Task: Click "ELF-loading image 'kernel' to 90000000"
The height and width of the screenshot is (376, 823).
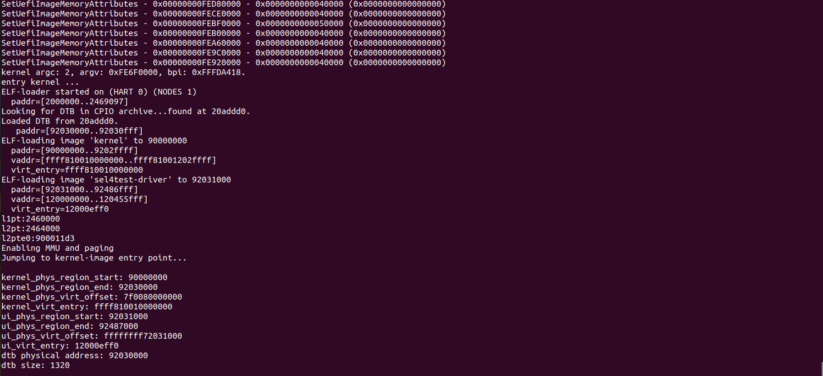Action: tap(94, 141)
